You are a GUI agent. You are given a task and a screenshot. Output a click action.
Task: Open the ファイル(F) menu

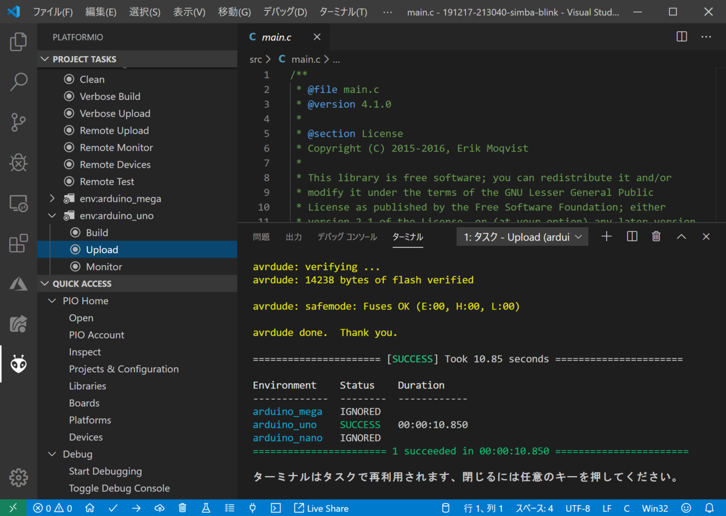click(x=53, y=12)
